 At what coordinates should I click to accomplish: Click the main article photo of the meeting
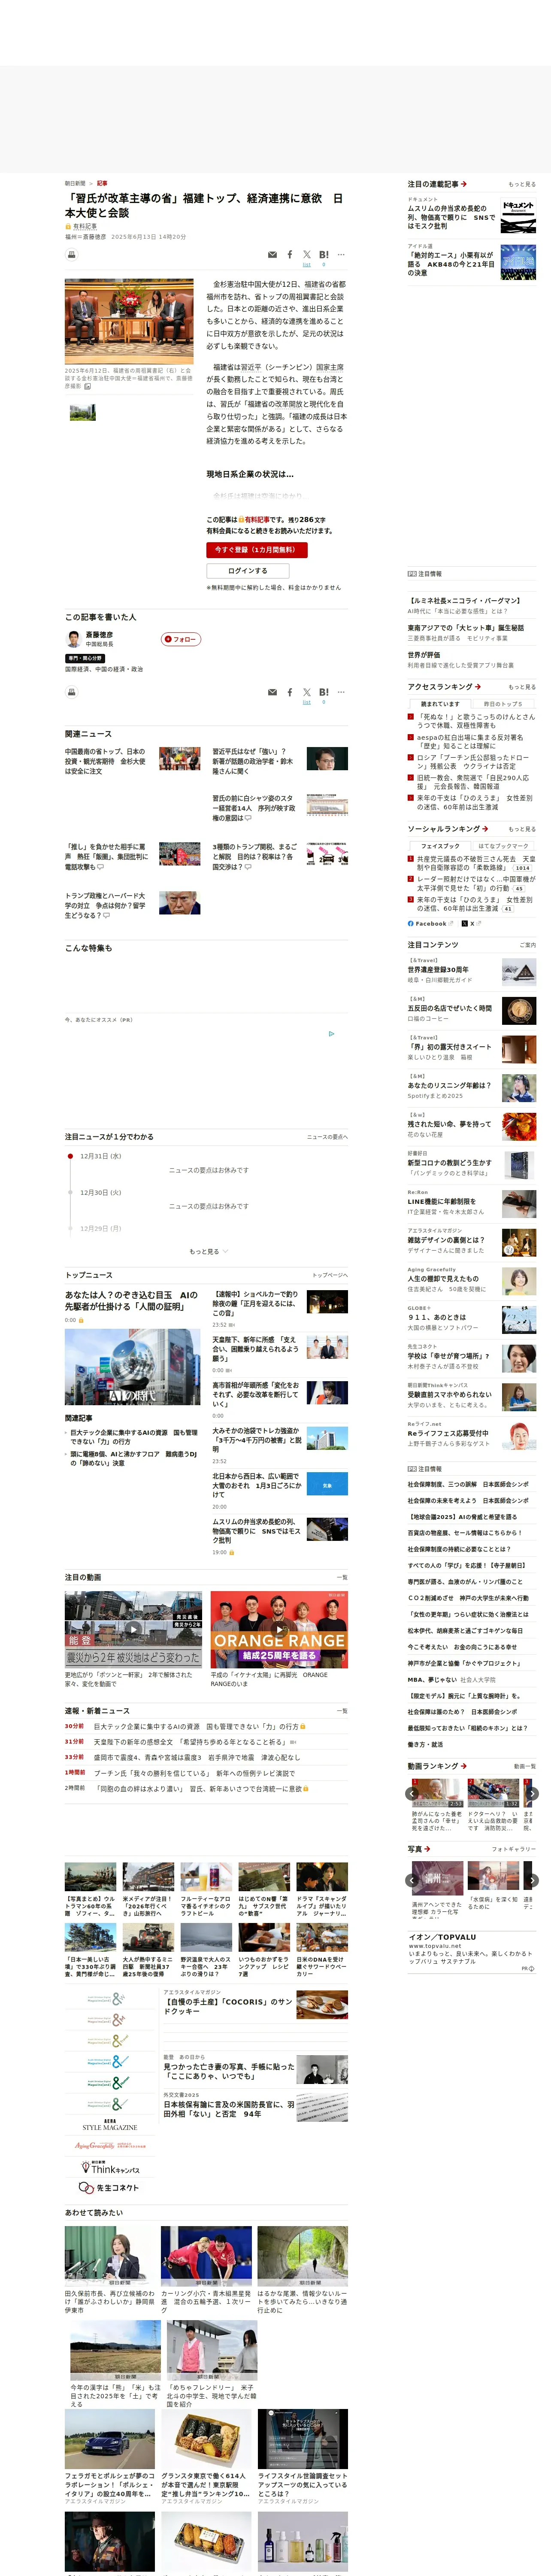[129, 321]
